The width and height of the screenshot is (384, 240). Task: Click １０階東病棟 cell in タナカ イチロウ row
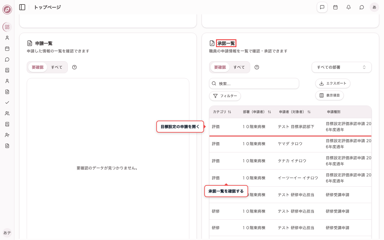pyautogui.click(x=254, y=161)
